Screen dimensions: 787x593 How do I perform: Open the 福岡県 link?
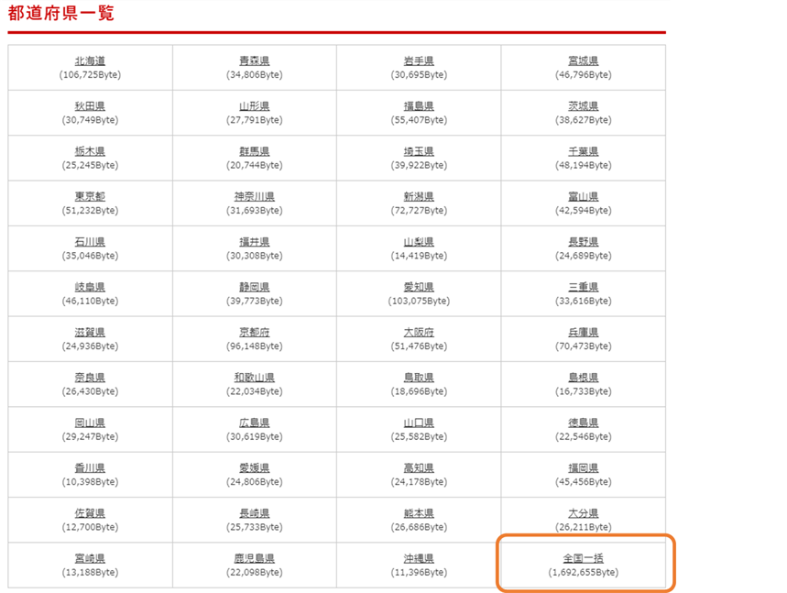click(x=583, y=468)
